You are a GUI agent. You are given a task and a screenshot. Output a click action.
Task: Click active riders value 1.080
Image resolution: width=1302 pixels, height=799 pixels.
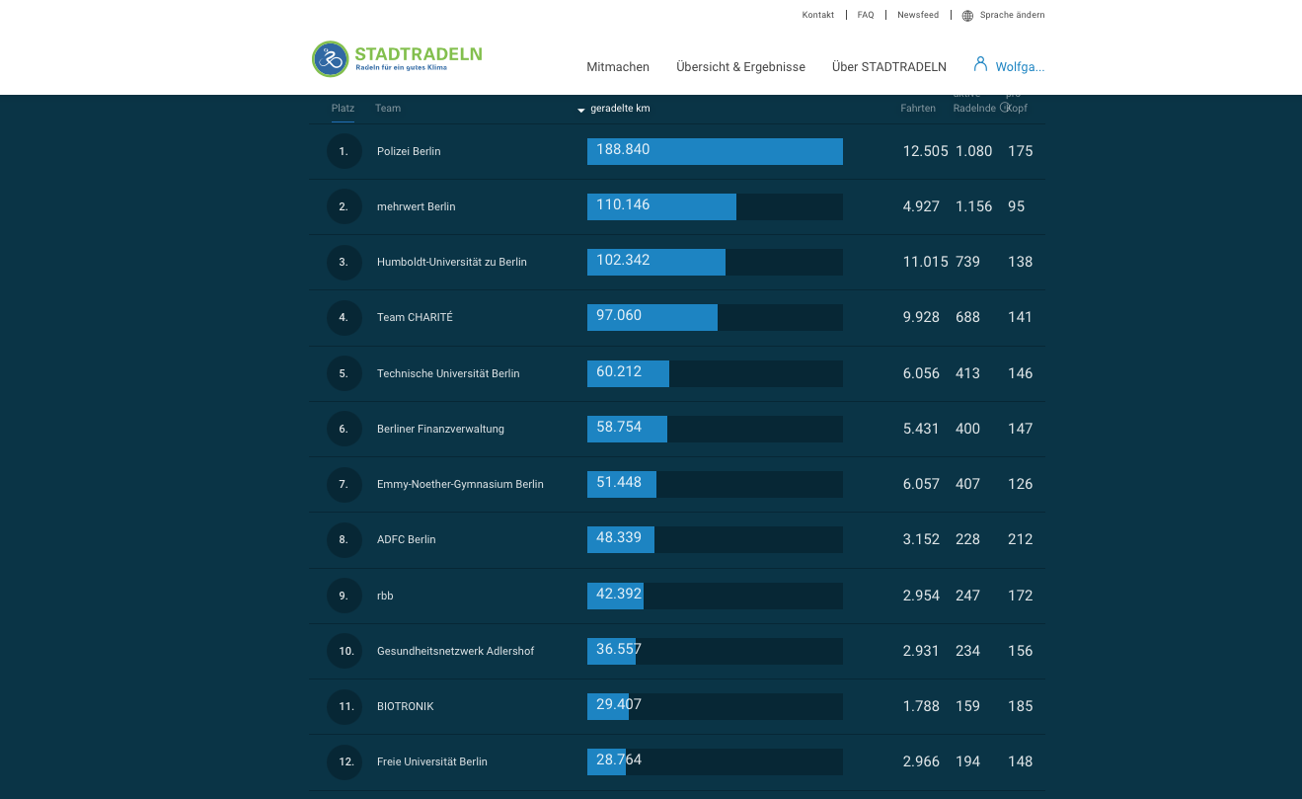point(974,151)
